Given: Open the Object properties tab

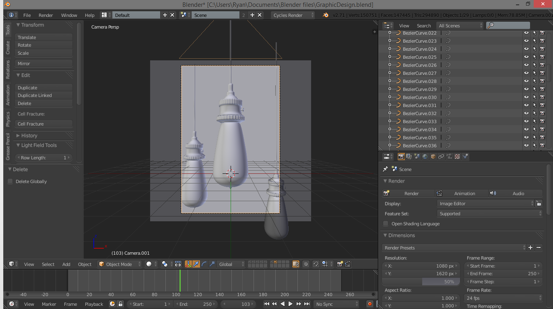Looking at the screenshot, I should click(433, 157).
